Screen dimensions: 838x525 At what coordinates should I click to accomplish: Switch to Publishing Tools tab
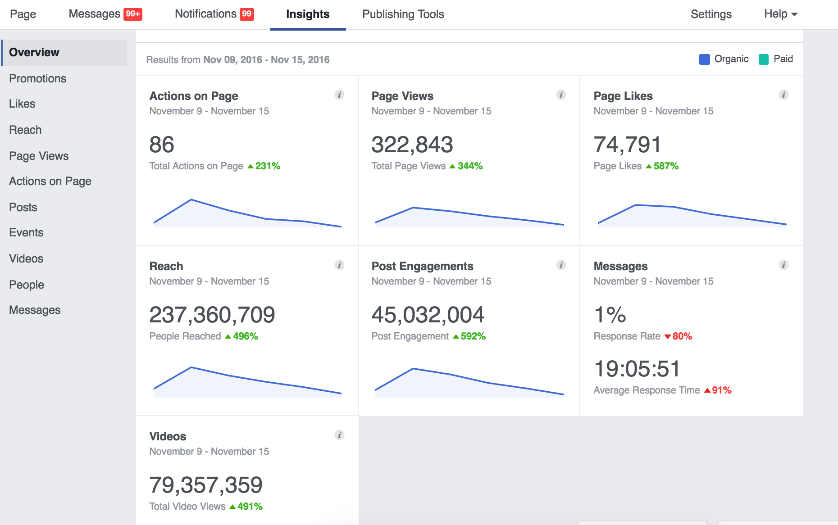click(x=403, y=14)
